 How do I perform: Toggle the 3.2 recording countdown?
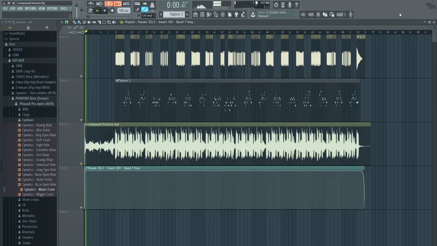click(108, 3)
